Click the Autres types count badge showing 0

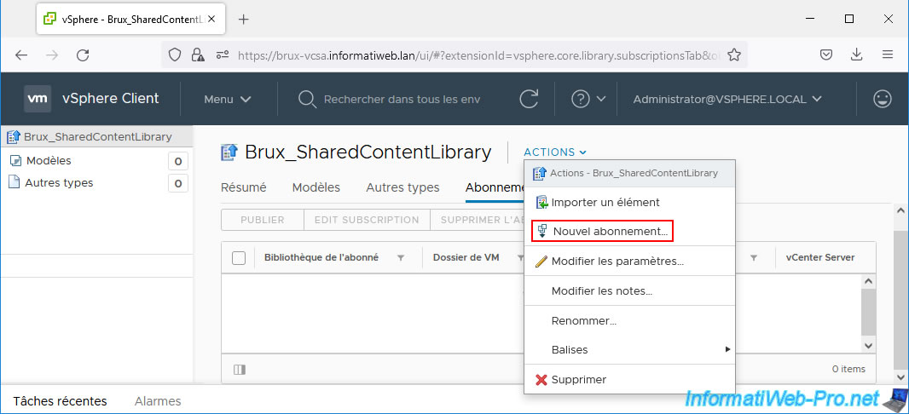coord(178,183)
